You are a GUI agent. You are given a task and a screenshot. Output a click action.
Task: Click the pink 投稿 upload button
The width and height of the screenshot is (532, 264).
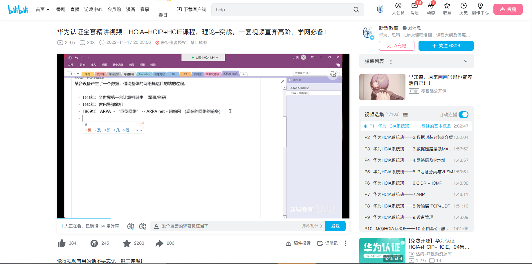(x=508, y=9)
